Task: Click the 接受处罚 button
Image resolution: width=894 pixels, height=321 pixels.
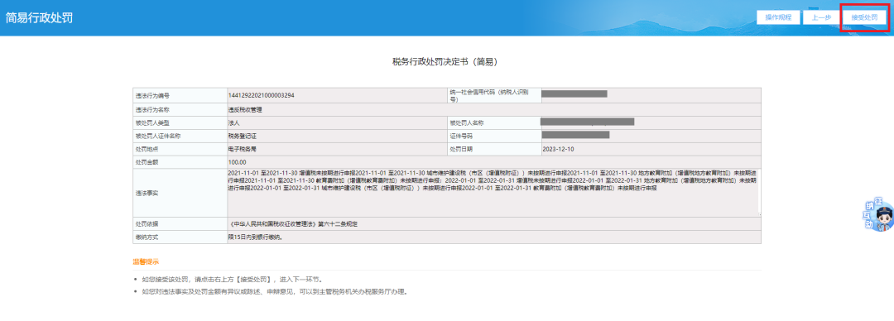Action: coord(863,17)
